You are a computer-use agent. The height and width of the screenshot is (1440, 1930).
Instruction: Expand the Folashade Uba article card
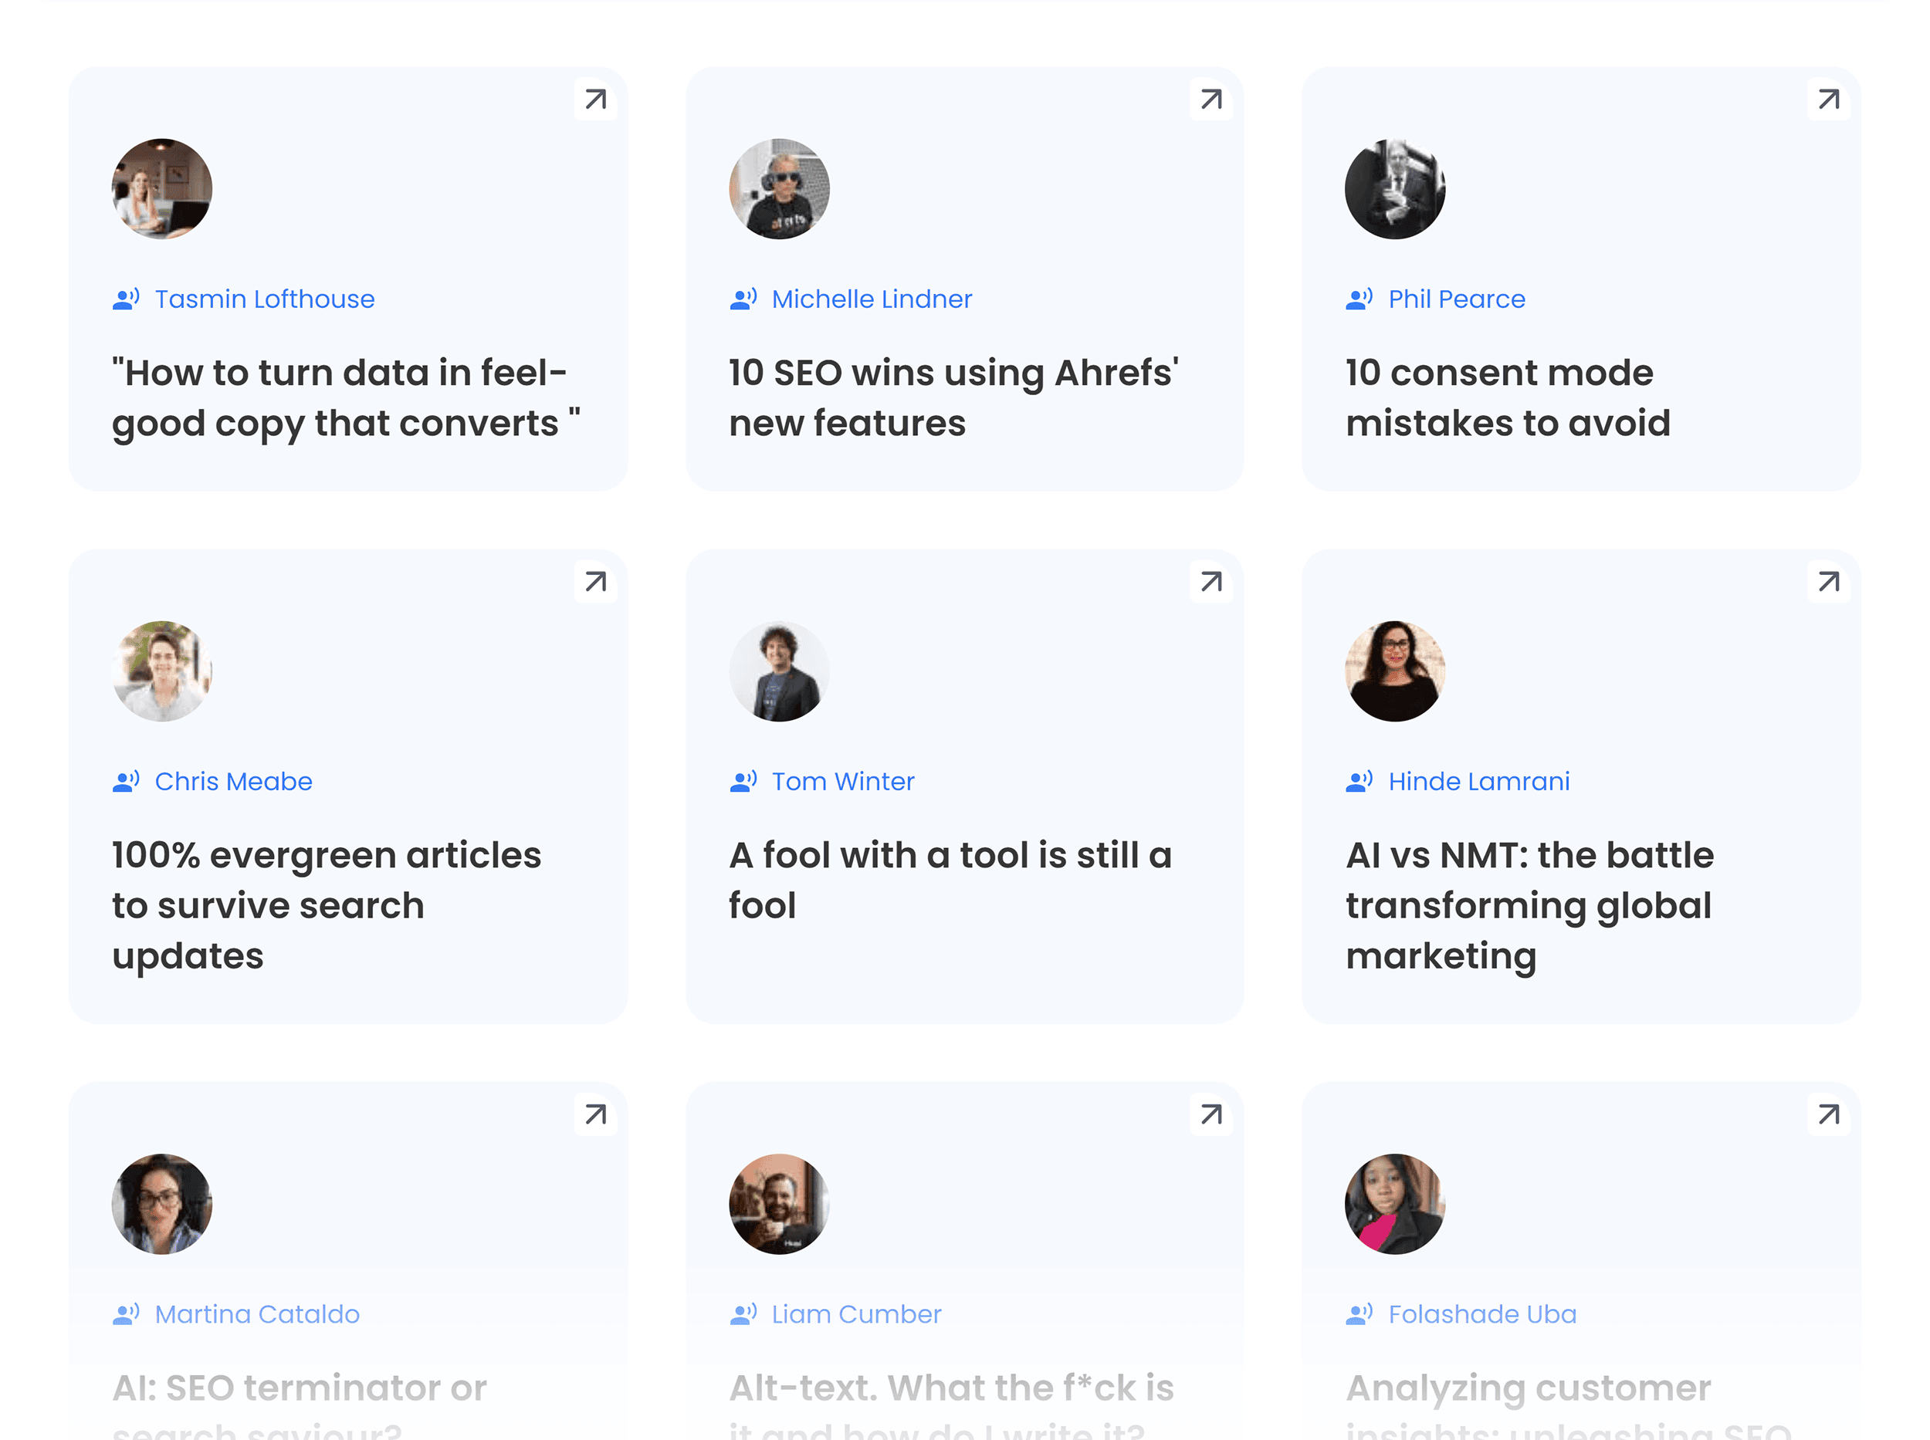(1829, 1115)
